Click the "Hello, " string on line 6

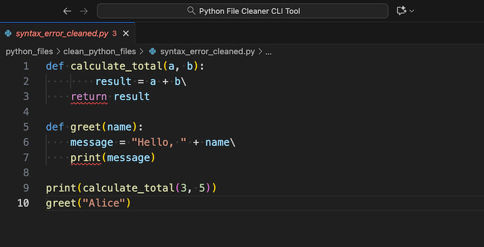159,143
